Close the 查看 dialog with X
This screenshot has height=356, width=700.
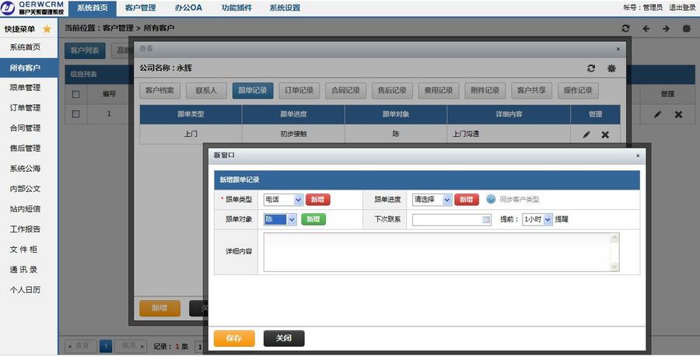click(618, 49)
